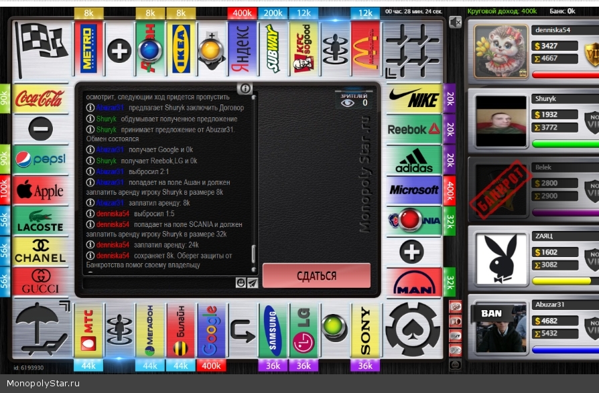
Task: Select the MAN property cell
Action: [413, 283]
